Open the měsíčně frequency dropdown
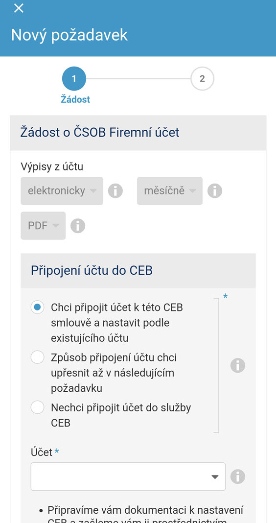Screen dimensions: 276x523 170,191
